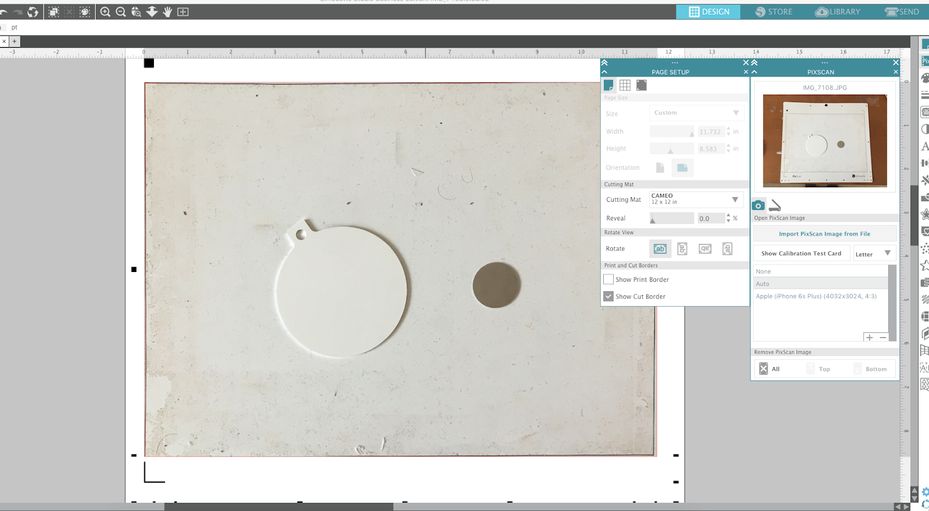Click Show Calibration Test Card button
The width and height of the screenshot is (929, 511).
coord(801,253)
